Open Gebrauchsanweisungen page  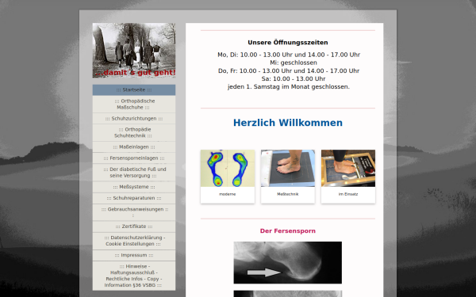134,212
